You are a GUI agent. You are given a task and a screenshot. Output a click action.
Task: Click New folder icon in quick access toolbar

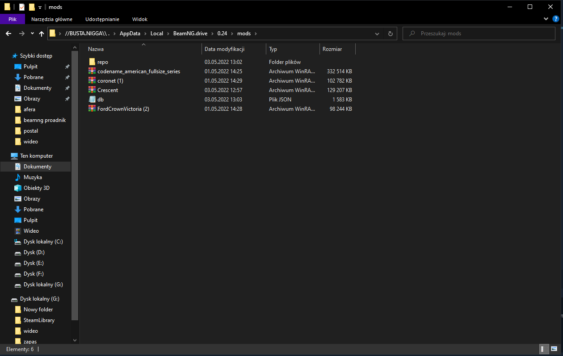[32, 7]
